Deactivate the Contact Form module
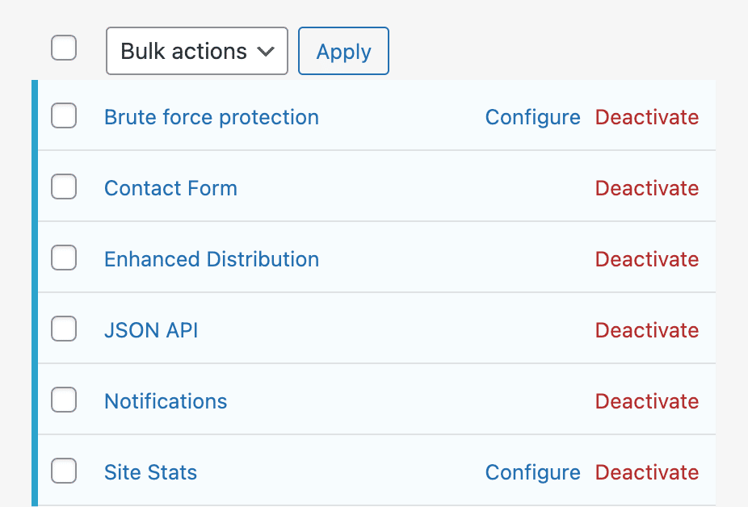 point(646,188)
